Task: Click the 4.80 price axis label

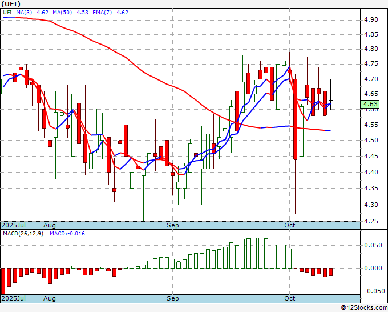Action: coord(371,49)
